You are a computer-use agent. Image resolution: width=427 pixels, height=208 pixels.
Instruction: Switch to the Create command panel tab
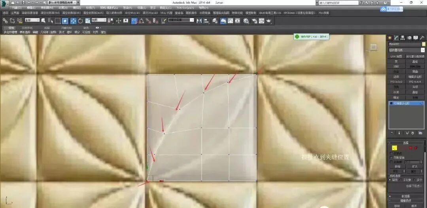coord(390,38)
